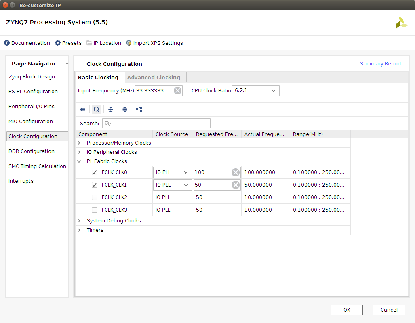
Task: Click the Component column header
Action: coord(114,134)
